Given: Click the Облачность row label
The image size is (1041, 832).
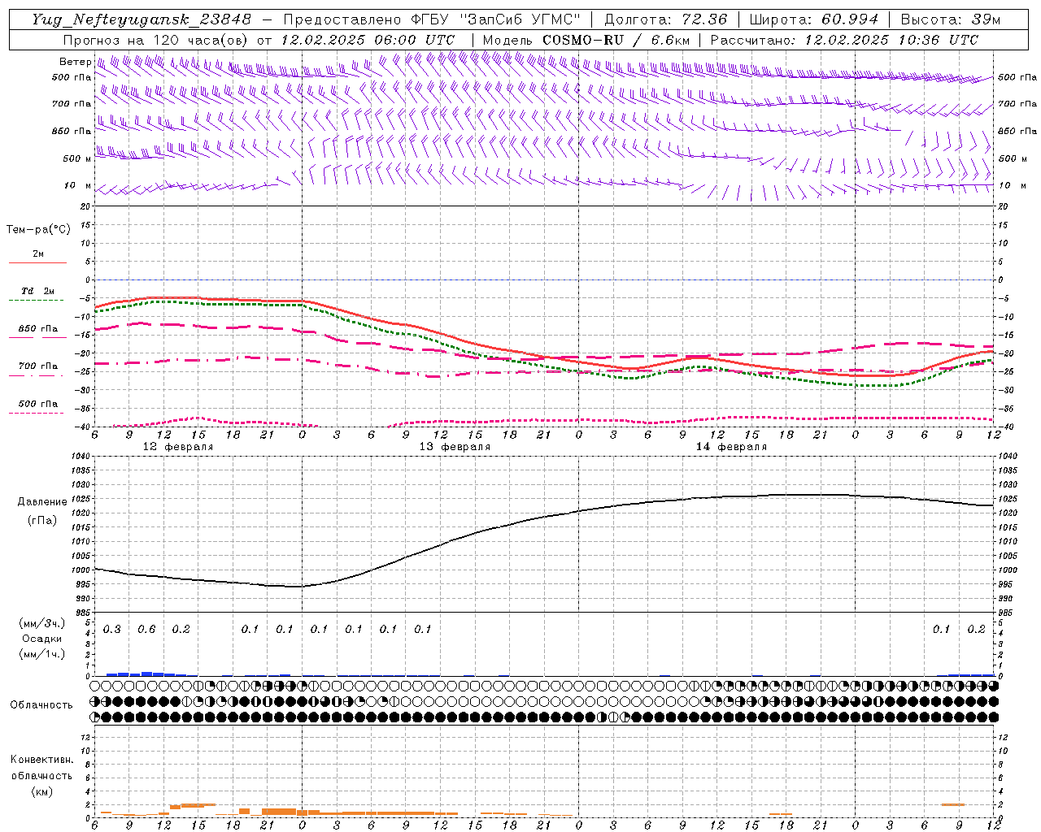Looking at the screenshot, I should [41, 705].
